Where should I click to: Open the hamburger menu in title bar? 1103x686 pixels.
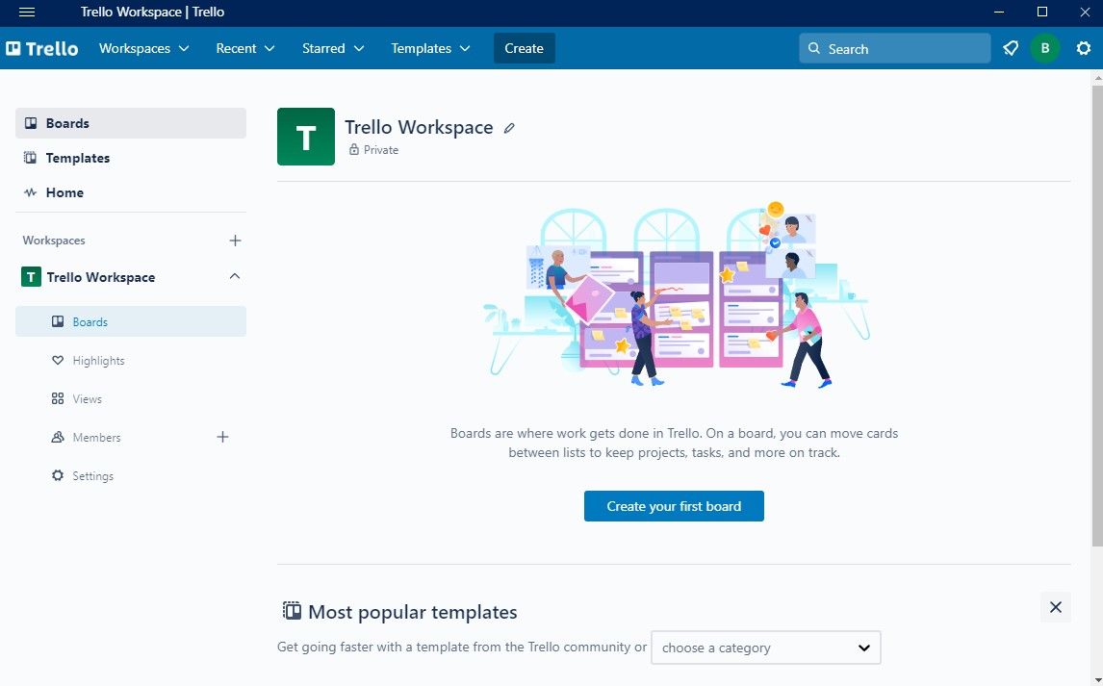click(x=27, y=12)
